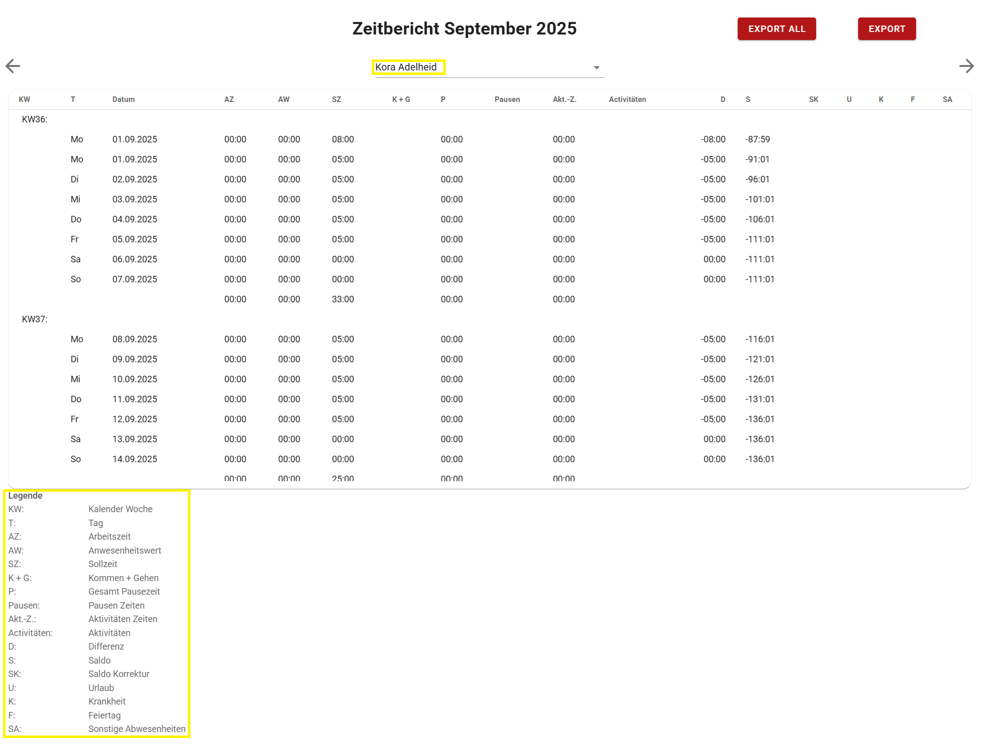Select the 12.09.2025 Friday row
This screenshot has height=745, width=986.
coord(134,419)
